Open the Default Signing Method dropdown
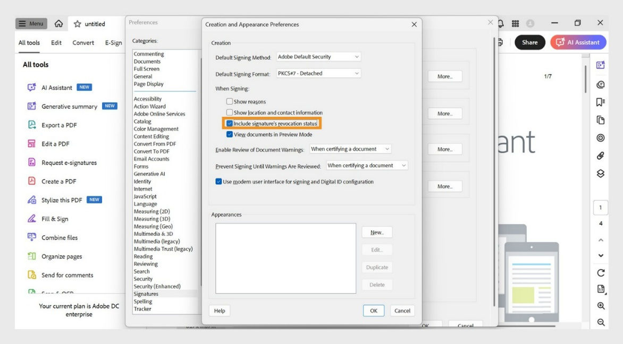This screenshot has width=623, height=344. pyautogui.click(x=317, y=56)
